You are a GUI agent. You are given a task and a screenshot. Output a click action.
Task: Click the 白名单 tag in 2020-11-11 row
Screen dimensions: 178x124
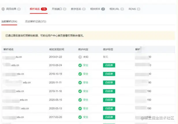109,83
